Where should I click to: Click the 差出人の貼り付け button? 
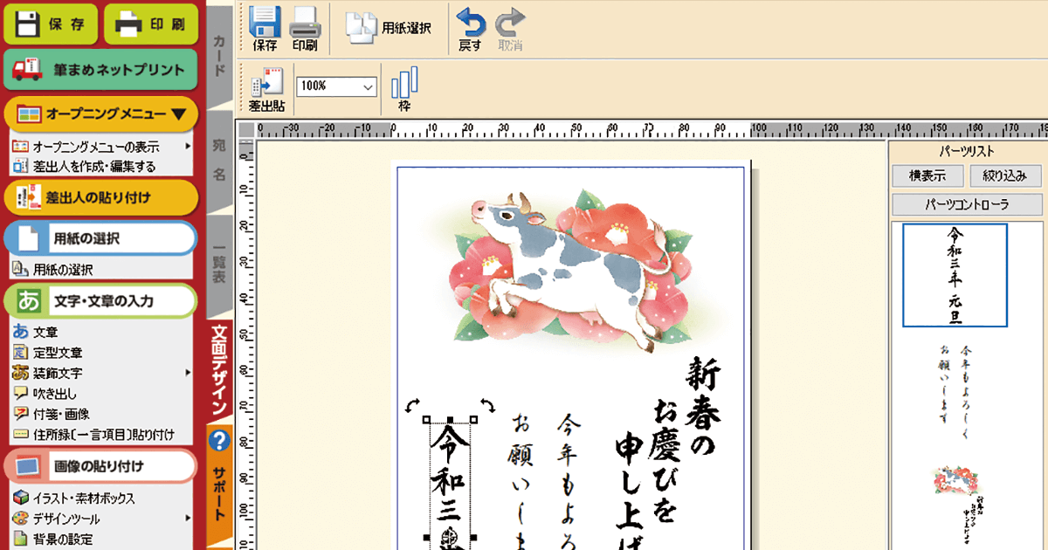pos(100,196)
